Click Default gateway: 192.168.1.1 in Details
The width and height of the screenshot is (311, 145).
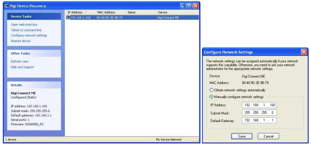[31, 115]
